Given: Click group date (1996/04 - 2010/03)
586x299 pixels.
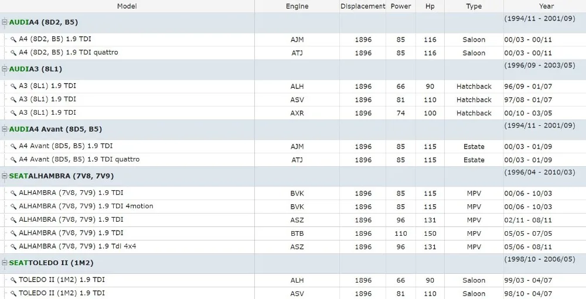Looking at the screenshot, I should click(x=540, y=172).
